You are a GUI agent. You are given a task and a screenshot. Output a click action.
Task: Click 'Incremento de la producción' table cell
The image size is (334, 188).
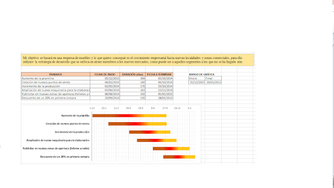click(55, 86)
